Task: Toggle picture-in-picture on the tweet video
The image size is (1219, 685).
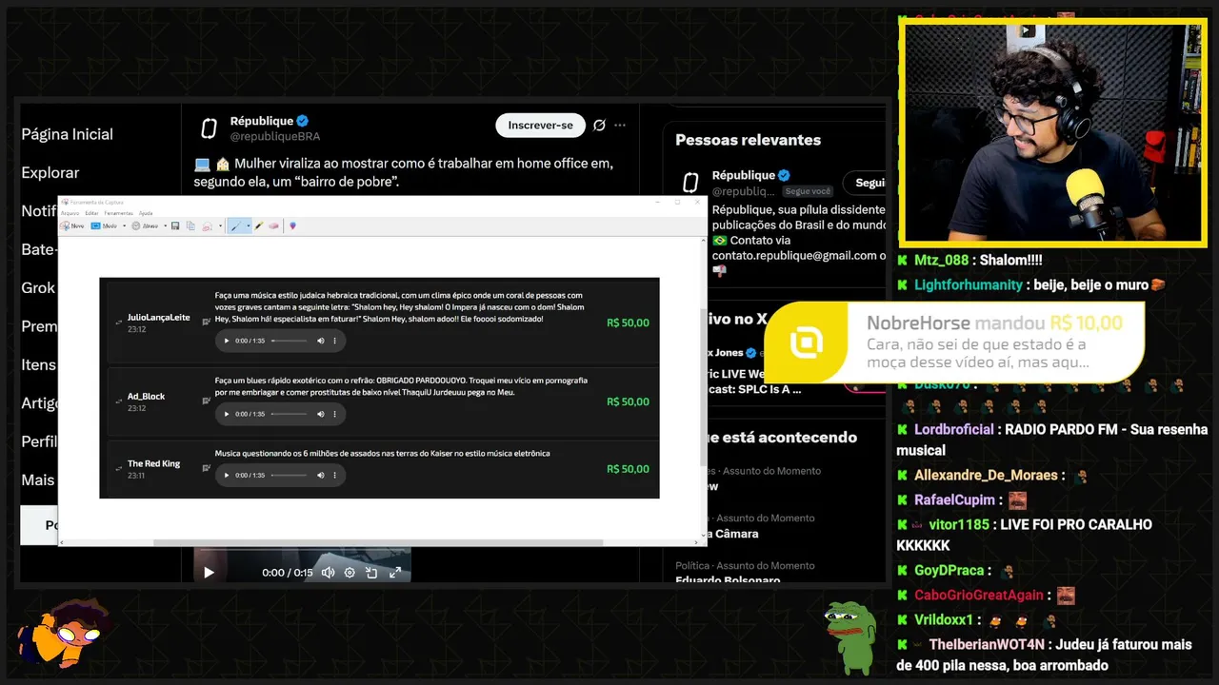Action: pos(371,573)
